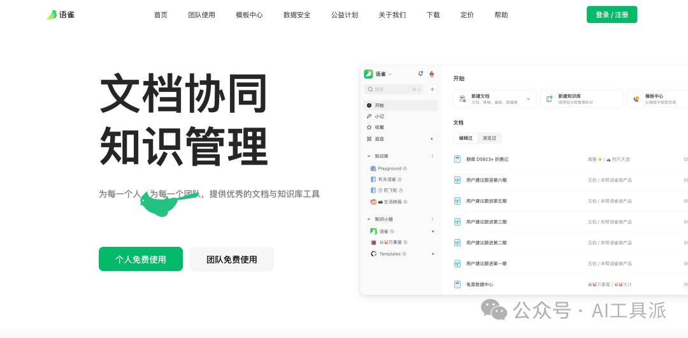
Task: Click the plus button beside the search box
Action: click(x=432, y=89)
